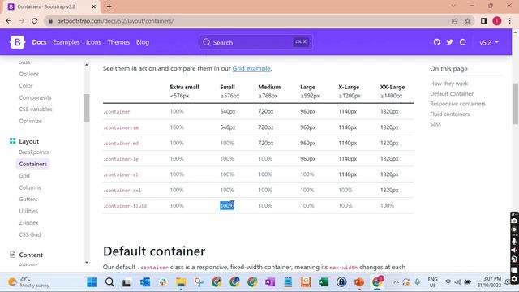
Task: Open the Blog nav item
Action: 143,42
